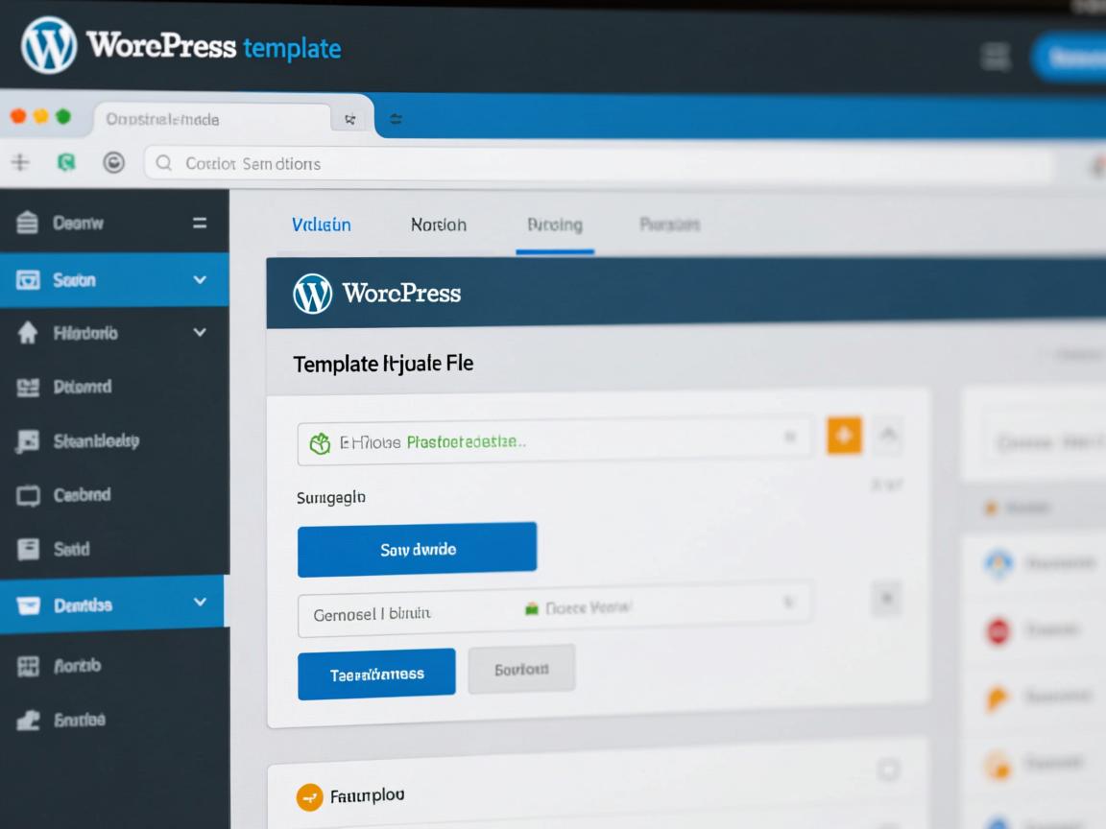Click the gray Bovtiom button
Image resolution: width=1106 pixels, height=829 pixels.
coord(521,670)
